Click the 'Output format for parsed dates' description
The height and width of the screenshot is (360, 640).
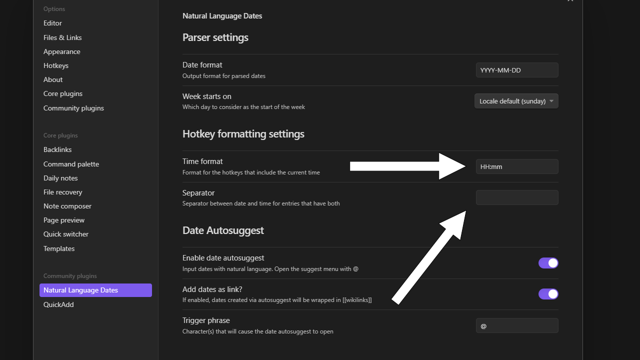click(224, 76)
